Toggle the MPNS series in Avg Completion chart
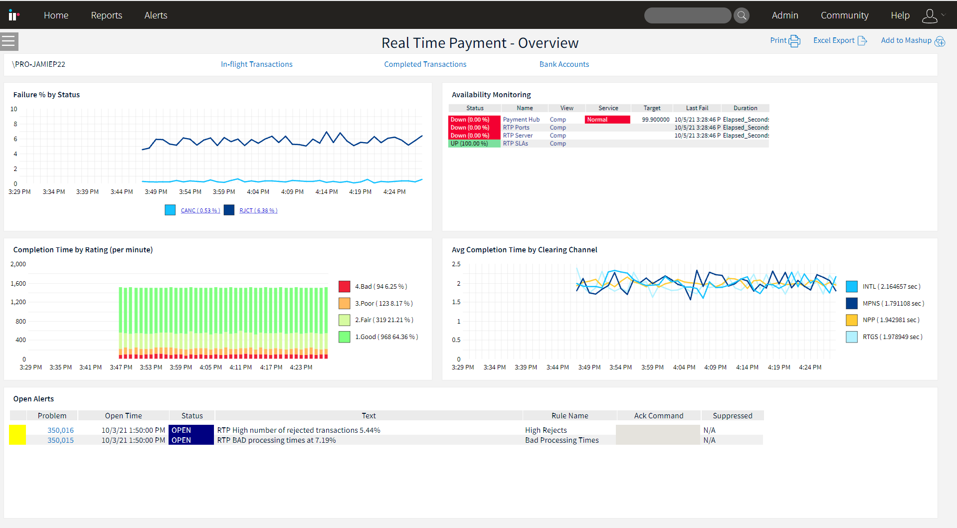 tap(893, 303)
